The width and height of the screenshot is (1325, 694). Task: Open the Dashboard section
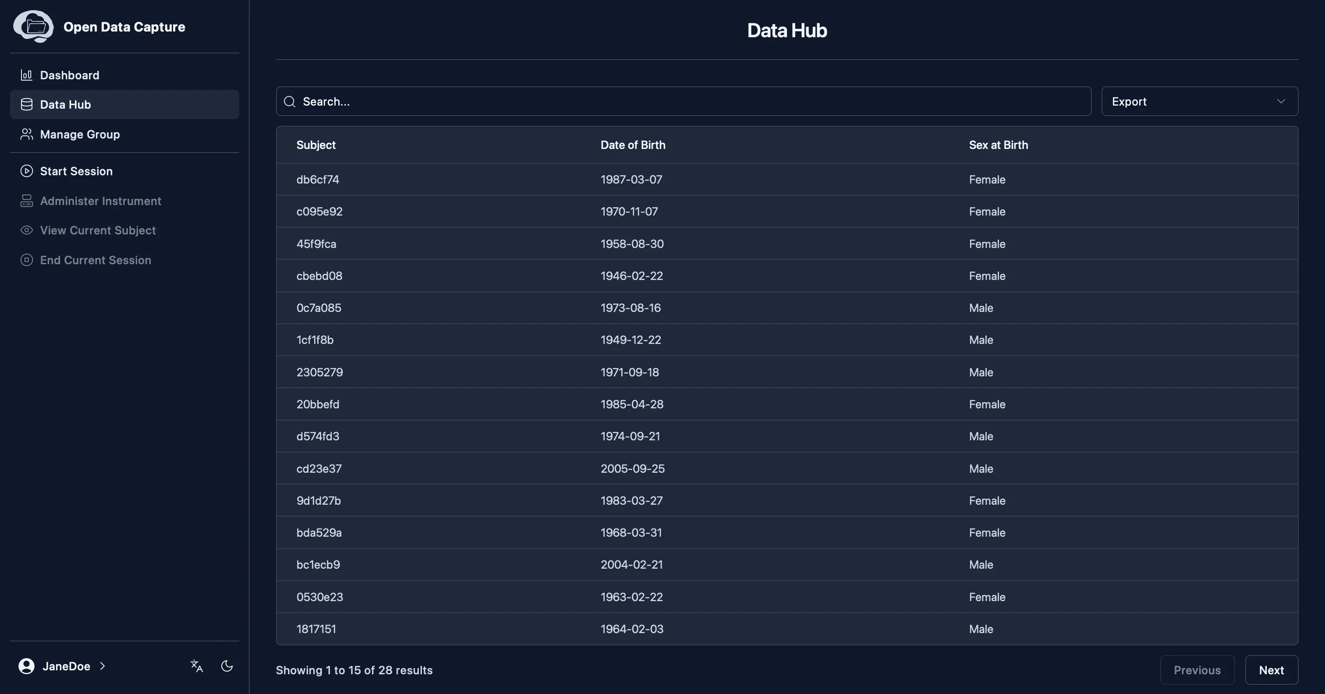tap(69, 75)
